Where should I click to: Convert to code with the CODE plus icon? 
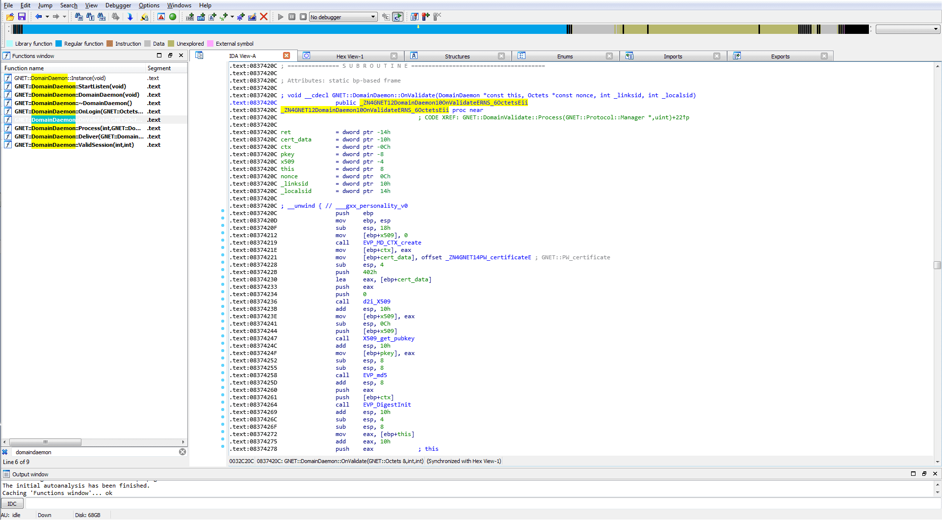(x=190, y=17)
